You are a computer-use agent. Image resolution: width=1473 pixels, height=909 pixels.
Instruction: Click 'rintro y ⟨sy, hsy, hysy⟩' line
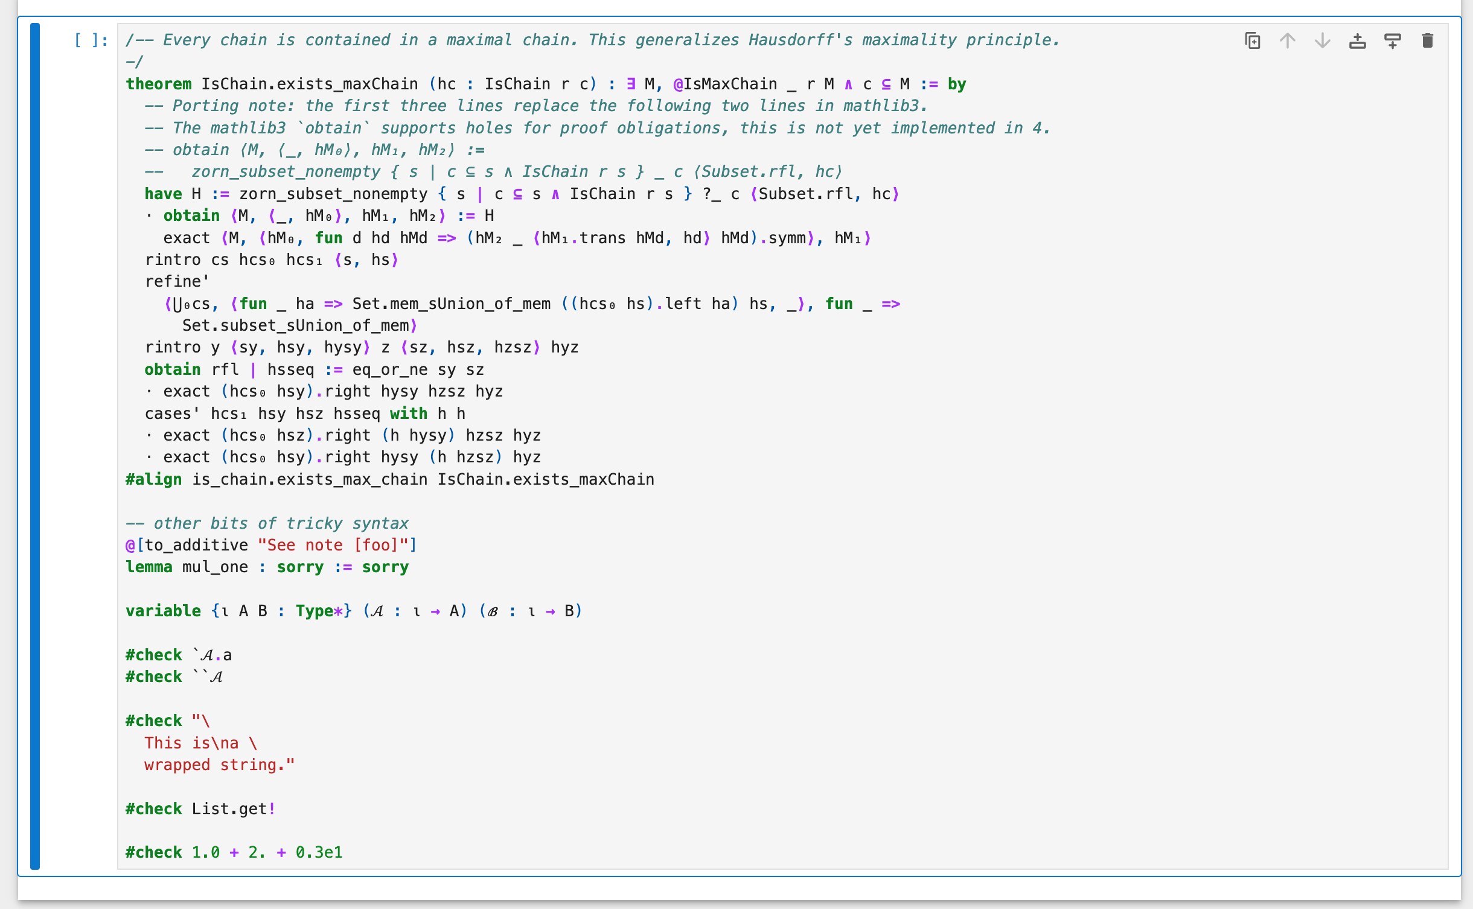(362, 348)
